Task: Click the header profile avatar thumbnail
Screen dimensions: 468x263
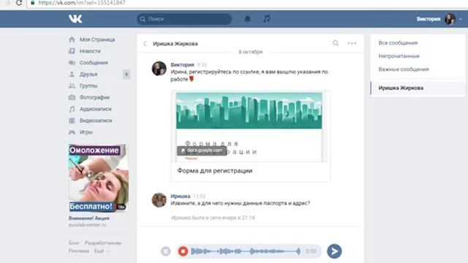Action: click(x=450, y=19)
